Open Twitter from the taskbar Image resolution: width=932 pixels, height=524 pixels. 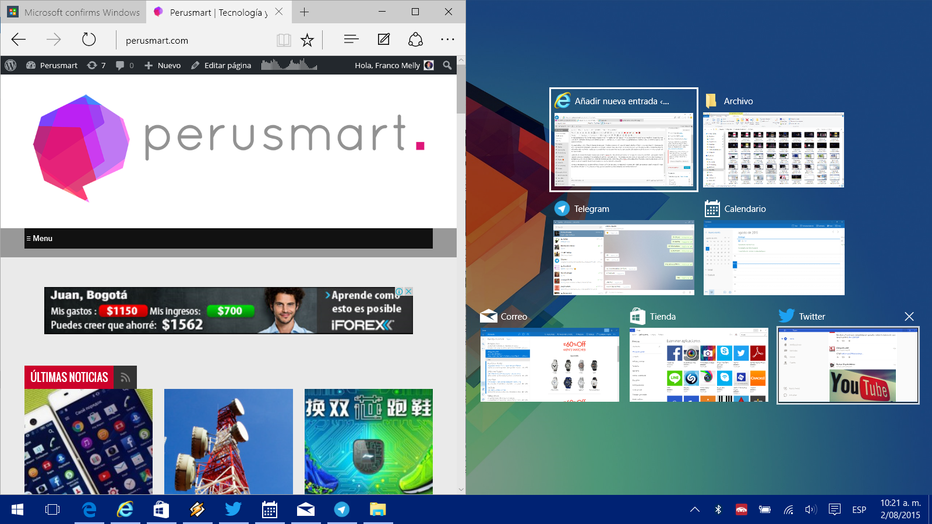234,509
